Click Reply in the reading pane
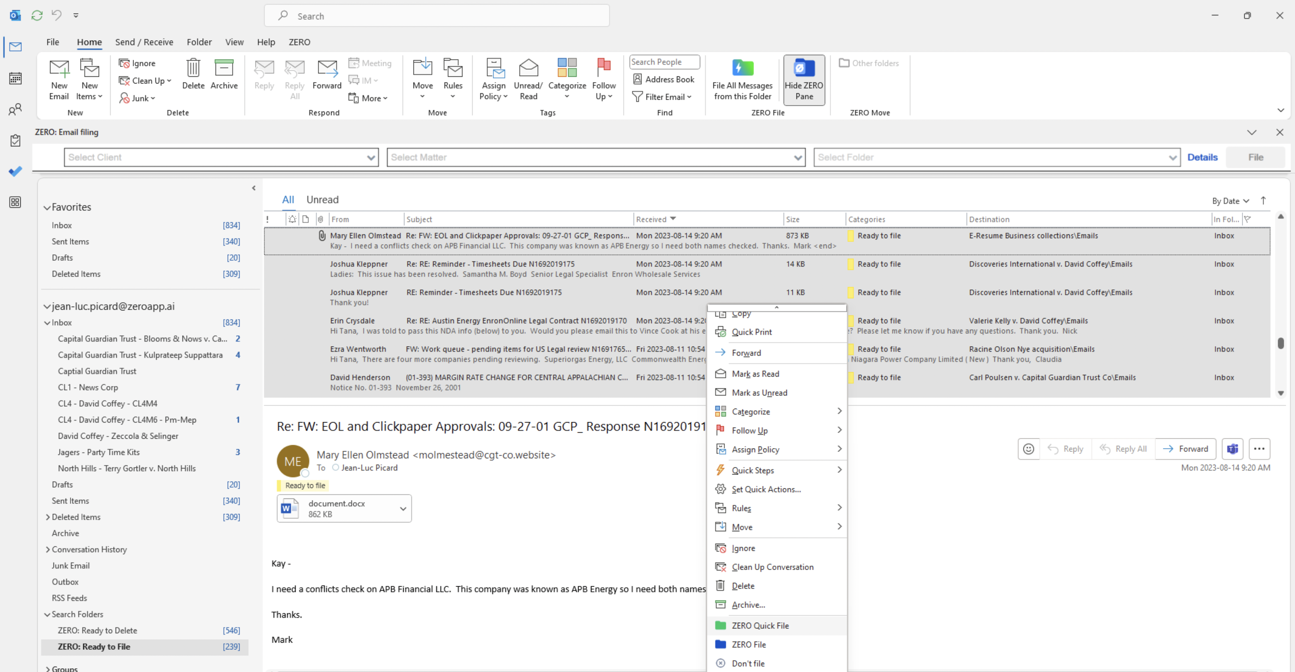Screen dimensions: 1295x672 pos(1066,449)
